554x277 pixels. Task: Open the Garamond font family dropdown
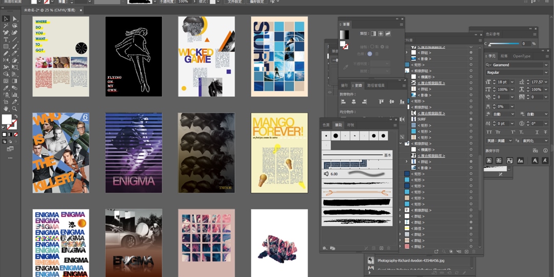tap(546, 65)
